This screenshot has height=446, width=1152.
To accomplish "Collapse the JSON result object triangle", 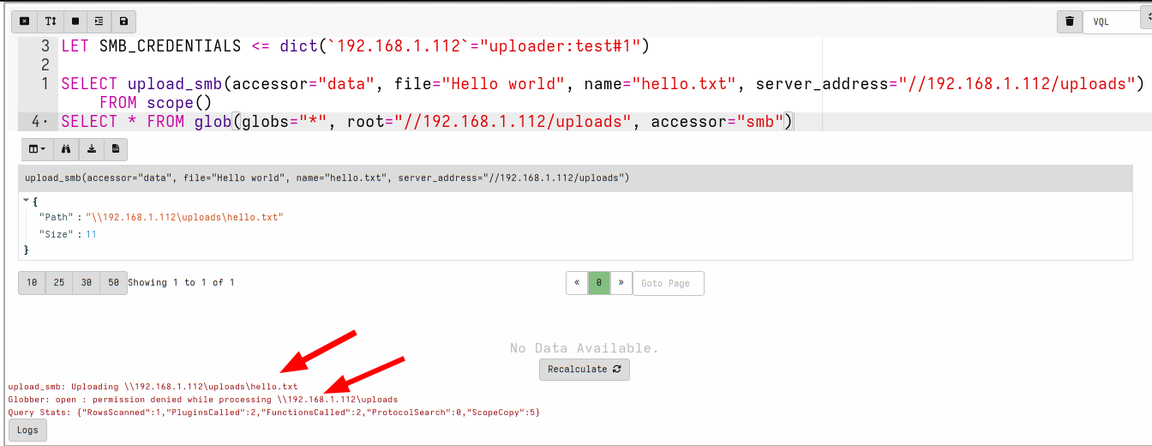I will [27, 201].
